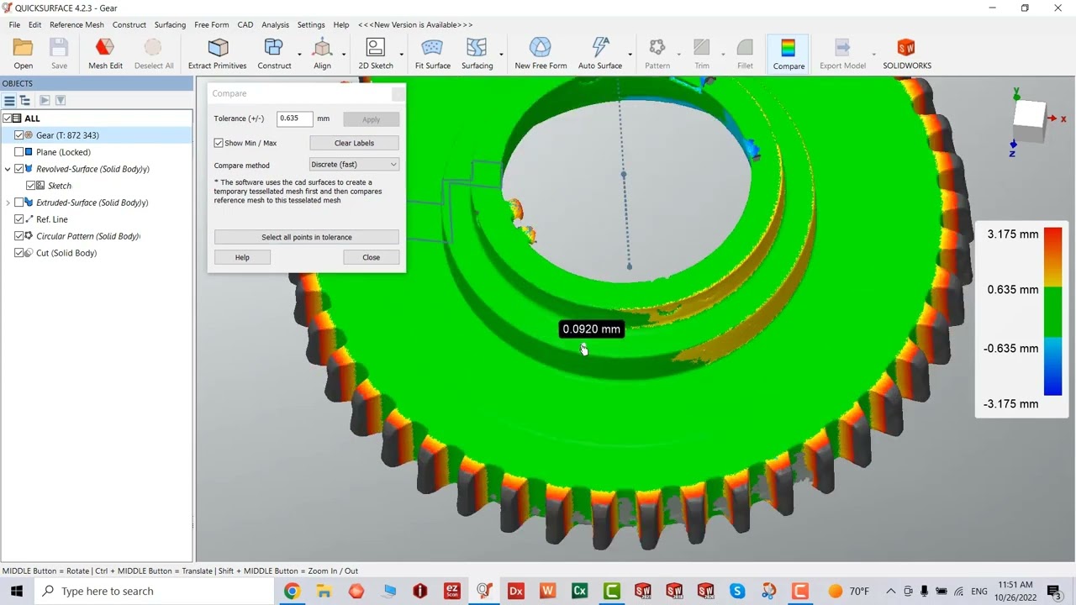Open the 2D Sketch dropdown arrow
The image size is (1076, 605).
(x=401, y=55)
